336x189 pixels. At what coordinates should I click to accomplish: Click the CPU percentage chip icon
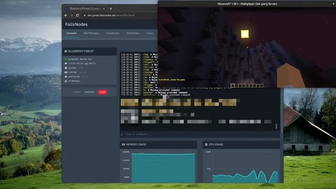point(66,68)
